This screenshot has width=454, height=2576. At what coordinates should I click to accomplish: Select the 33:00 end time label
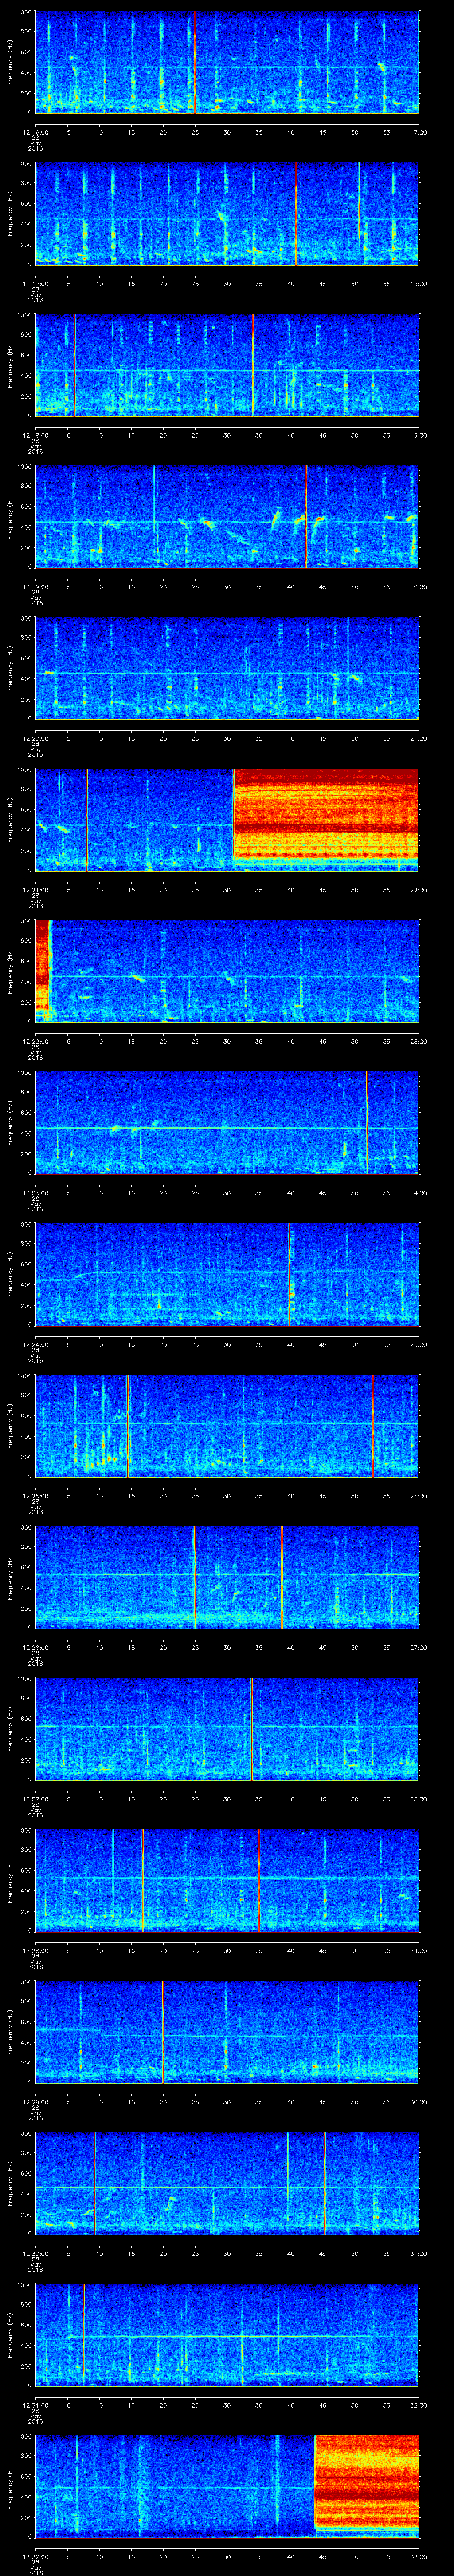click(x=418, y=2556)
